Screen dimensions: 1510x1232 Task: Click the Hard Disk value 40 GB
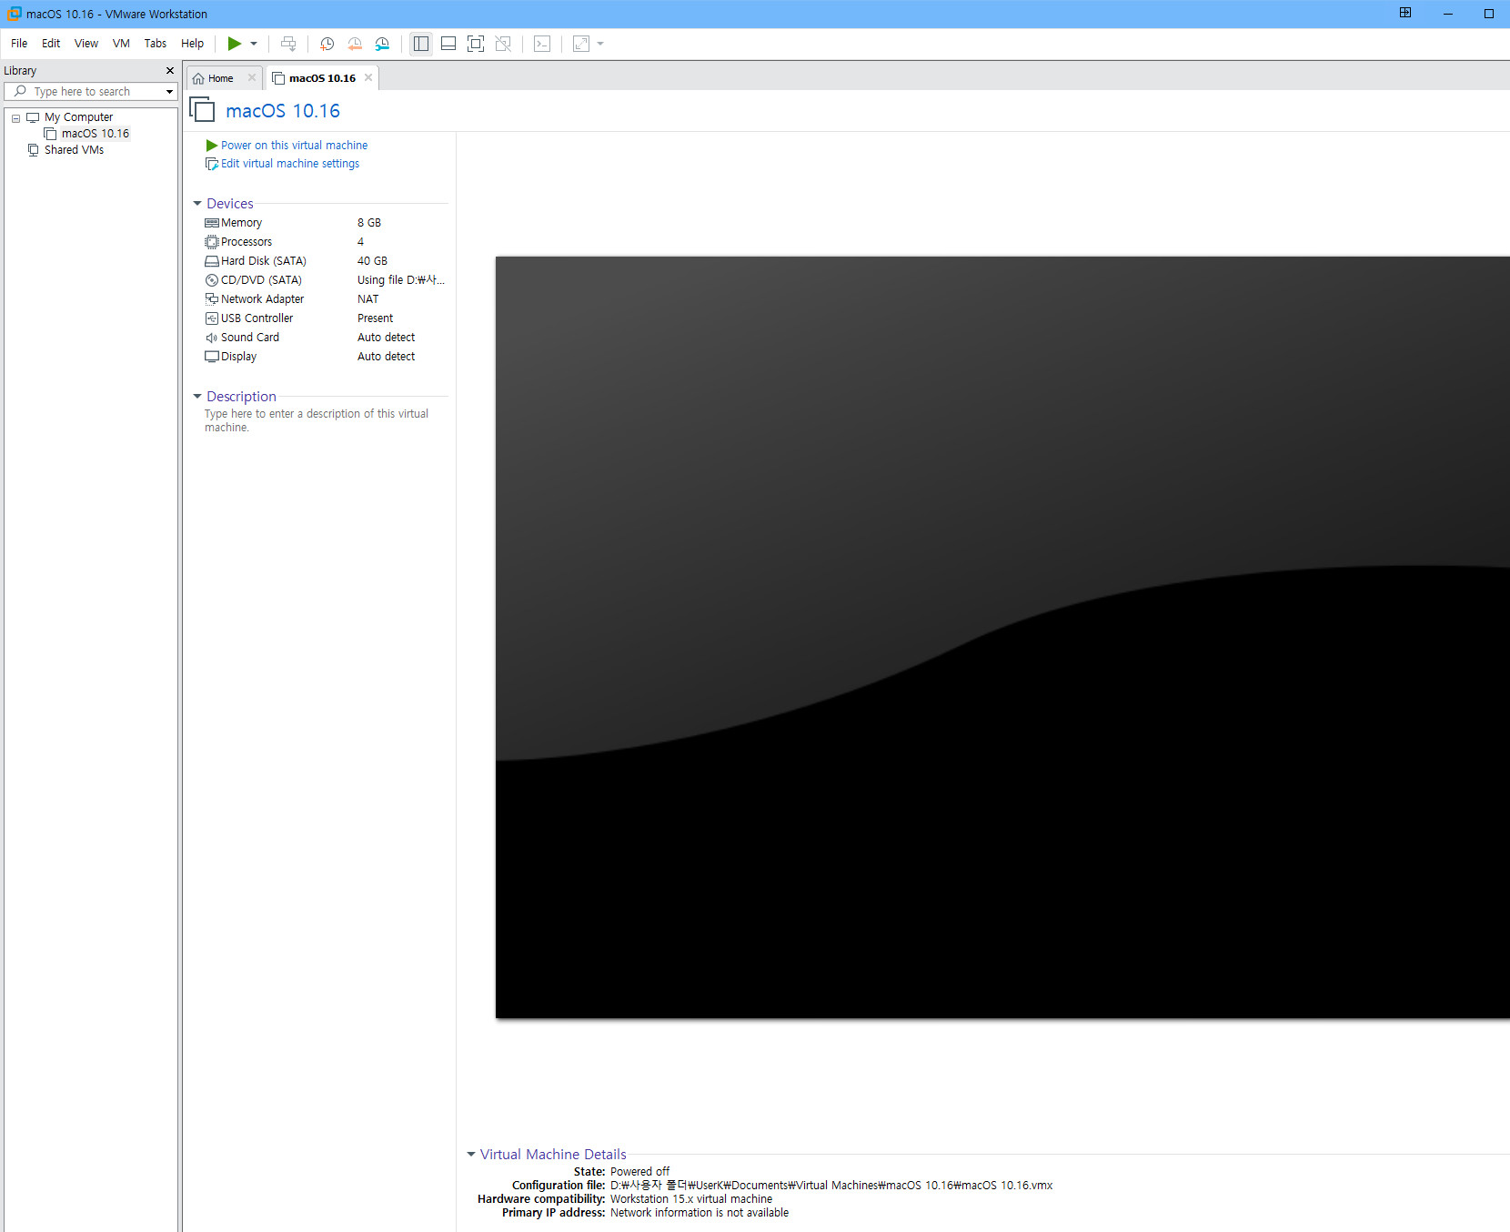pos(372,261)
